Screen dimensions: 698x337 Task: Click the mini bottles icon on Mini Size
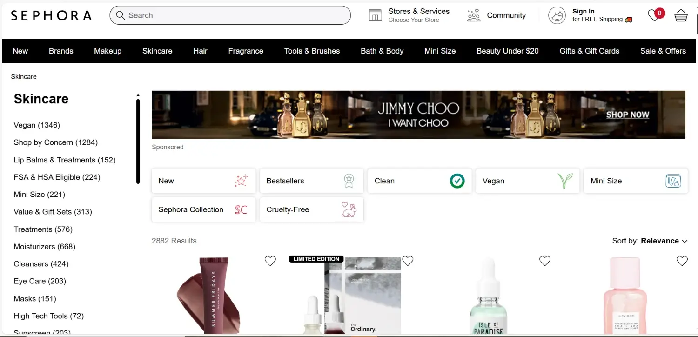[x=673, y=181]
